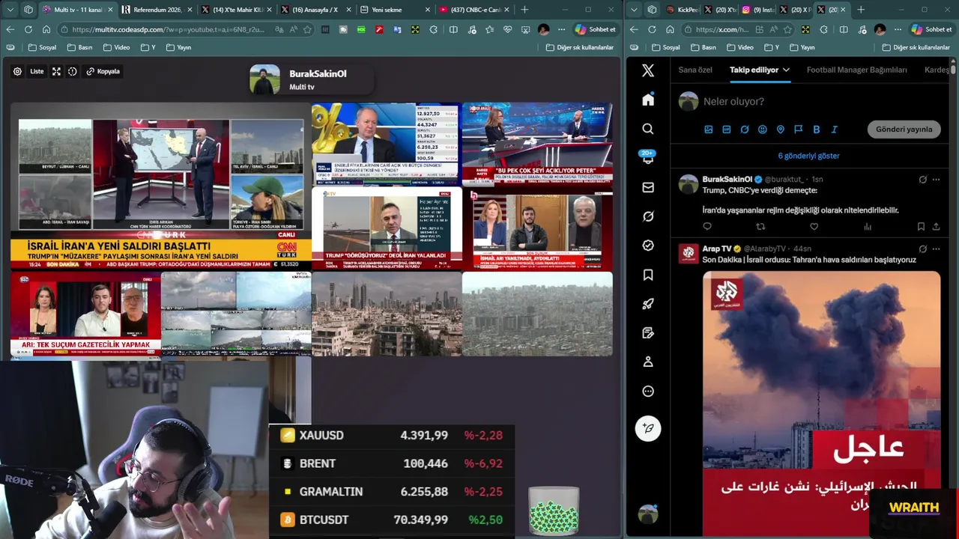959x539 pixels.
Task: View analytics of BurakSakinOl's post
Action: (x=868, y=227)
